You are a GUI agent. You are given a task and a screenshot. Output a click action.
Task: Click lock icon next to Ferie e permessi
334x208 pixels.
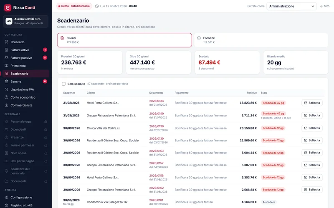[x=46, y=145]
